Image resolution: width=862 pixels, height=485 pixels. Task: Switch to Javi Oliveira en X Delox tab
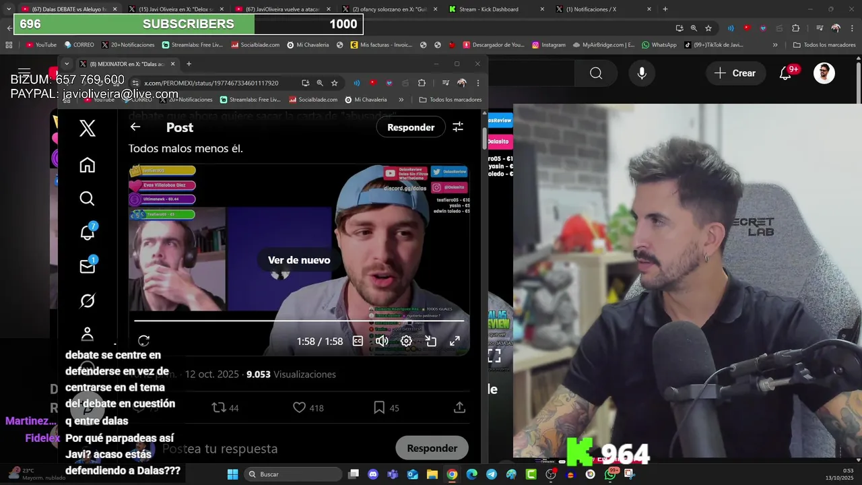click(x=175, y=9)
